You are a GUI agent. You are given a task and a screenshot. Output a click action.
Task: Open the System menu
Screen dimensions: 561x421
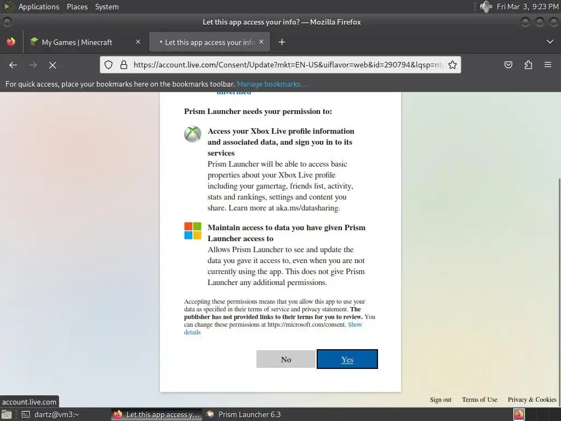(107, 7)
